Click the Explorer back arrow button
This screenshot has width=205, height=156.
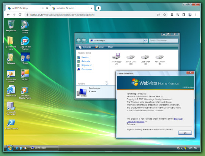(79, 41)
